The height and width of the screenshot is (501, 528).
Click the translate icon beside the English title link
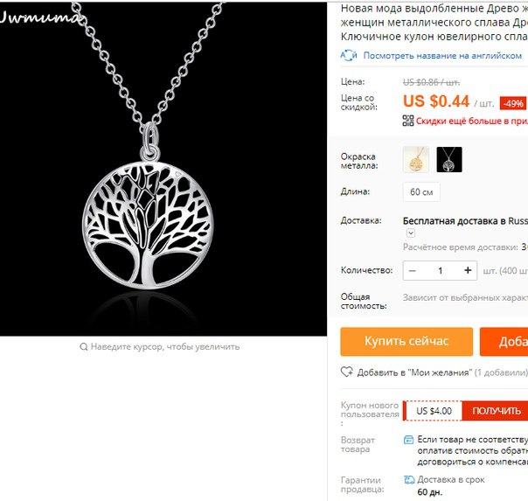(x=349, y=55)
